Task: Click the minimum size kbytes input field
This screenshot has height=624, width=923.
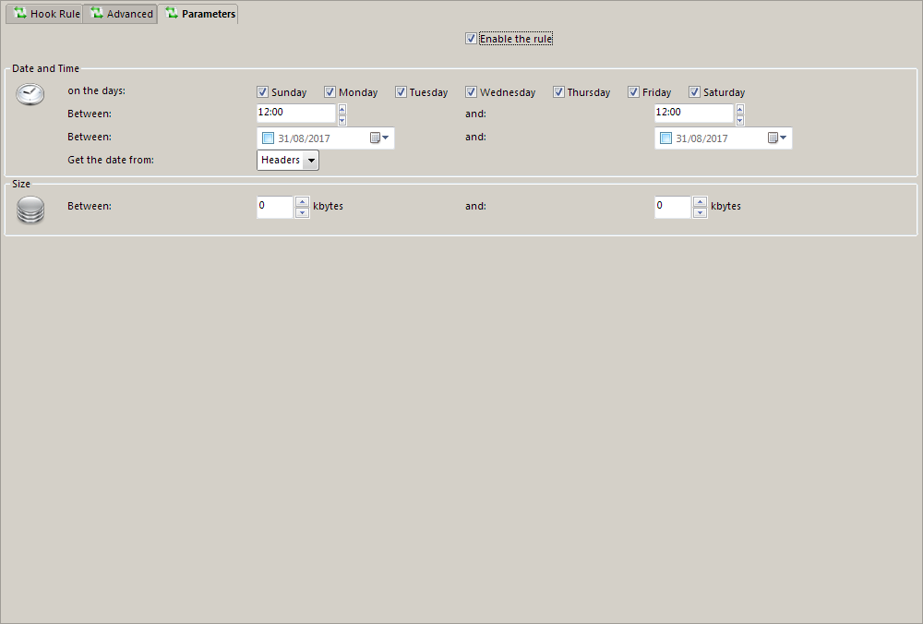Action: click(274, 207)
